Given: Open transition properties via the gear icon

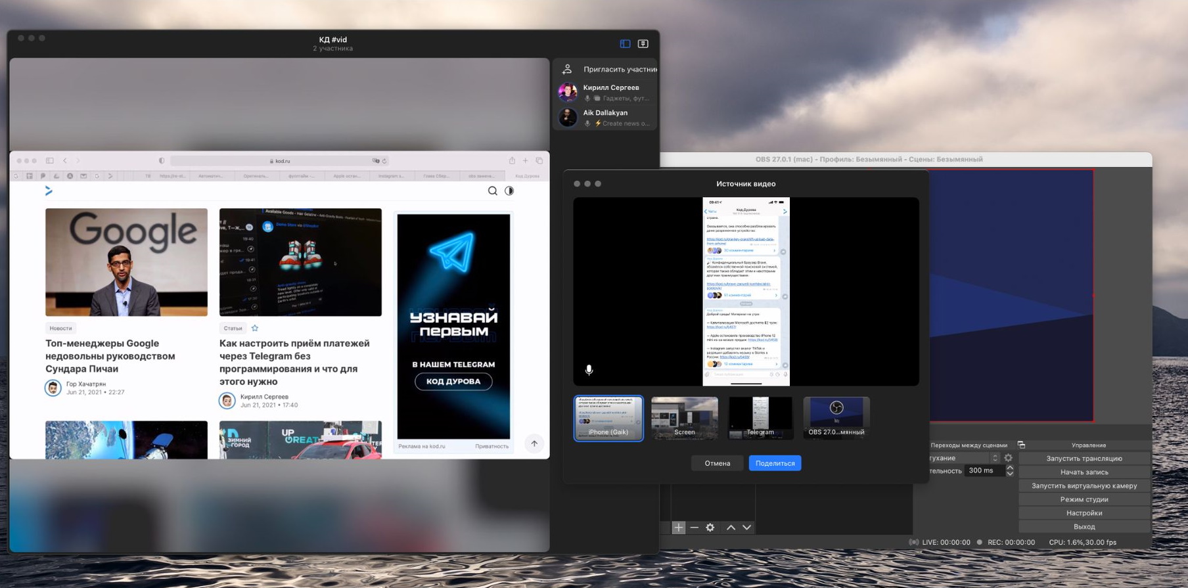Looking at the screenshot, I should pos(1009,458).
